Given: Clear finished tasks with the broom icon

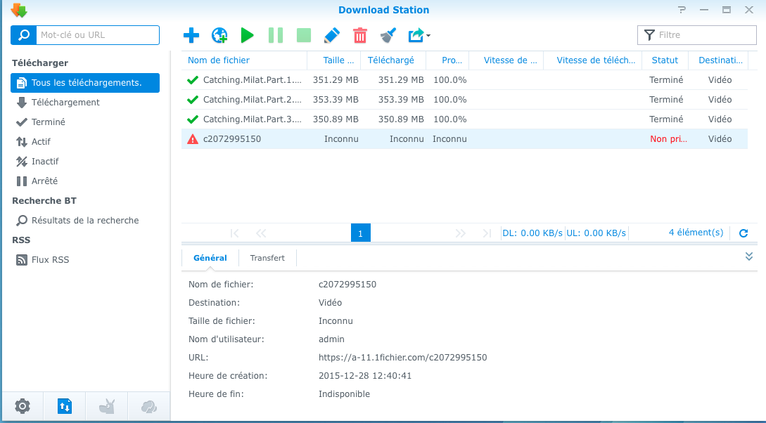Looking at the screenshot, I should [x=388, y=35].
